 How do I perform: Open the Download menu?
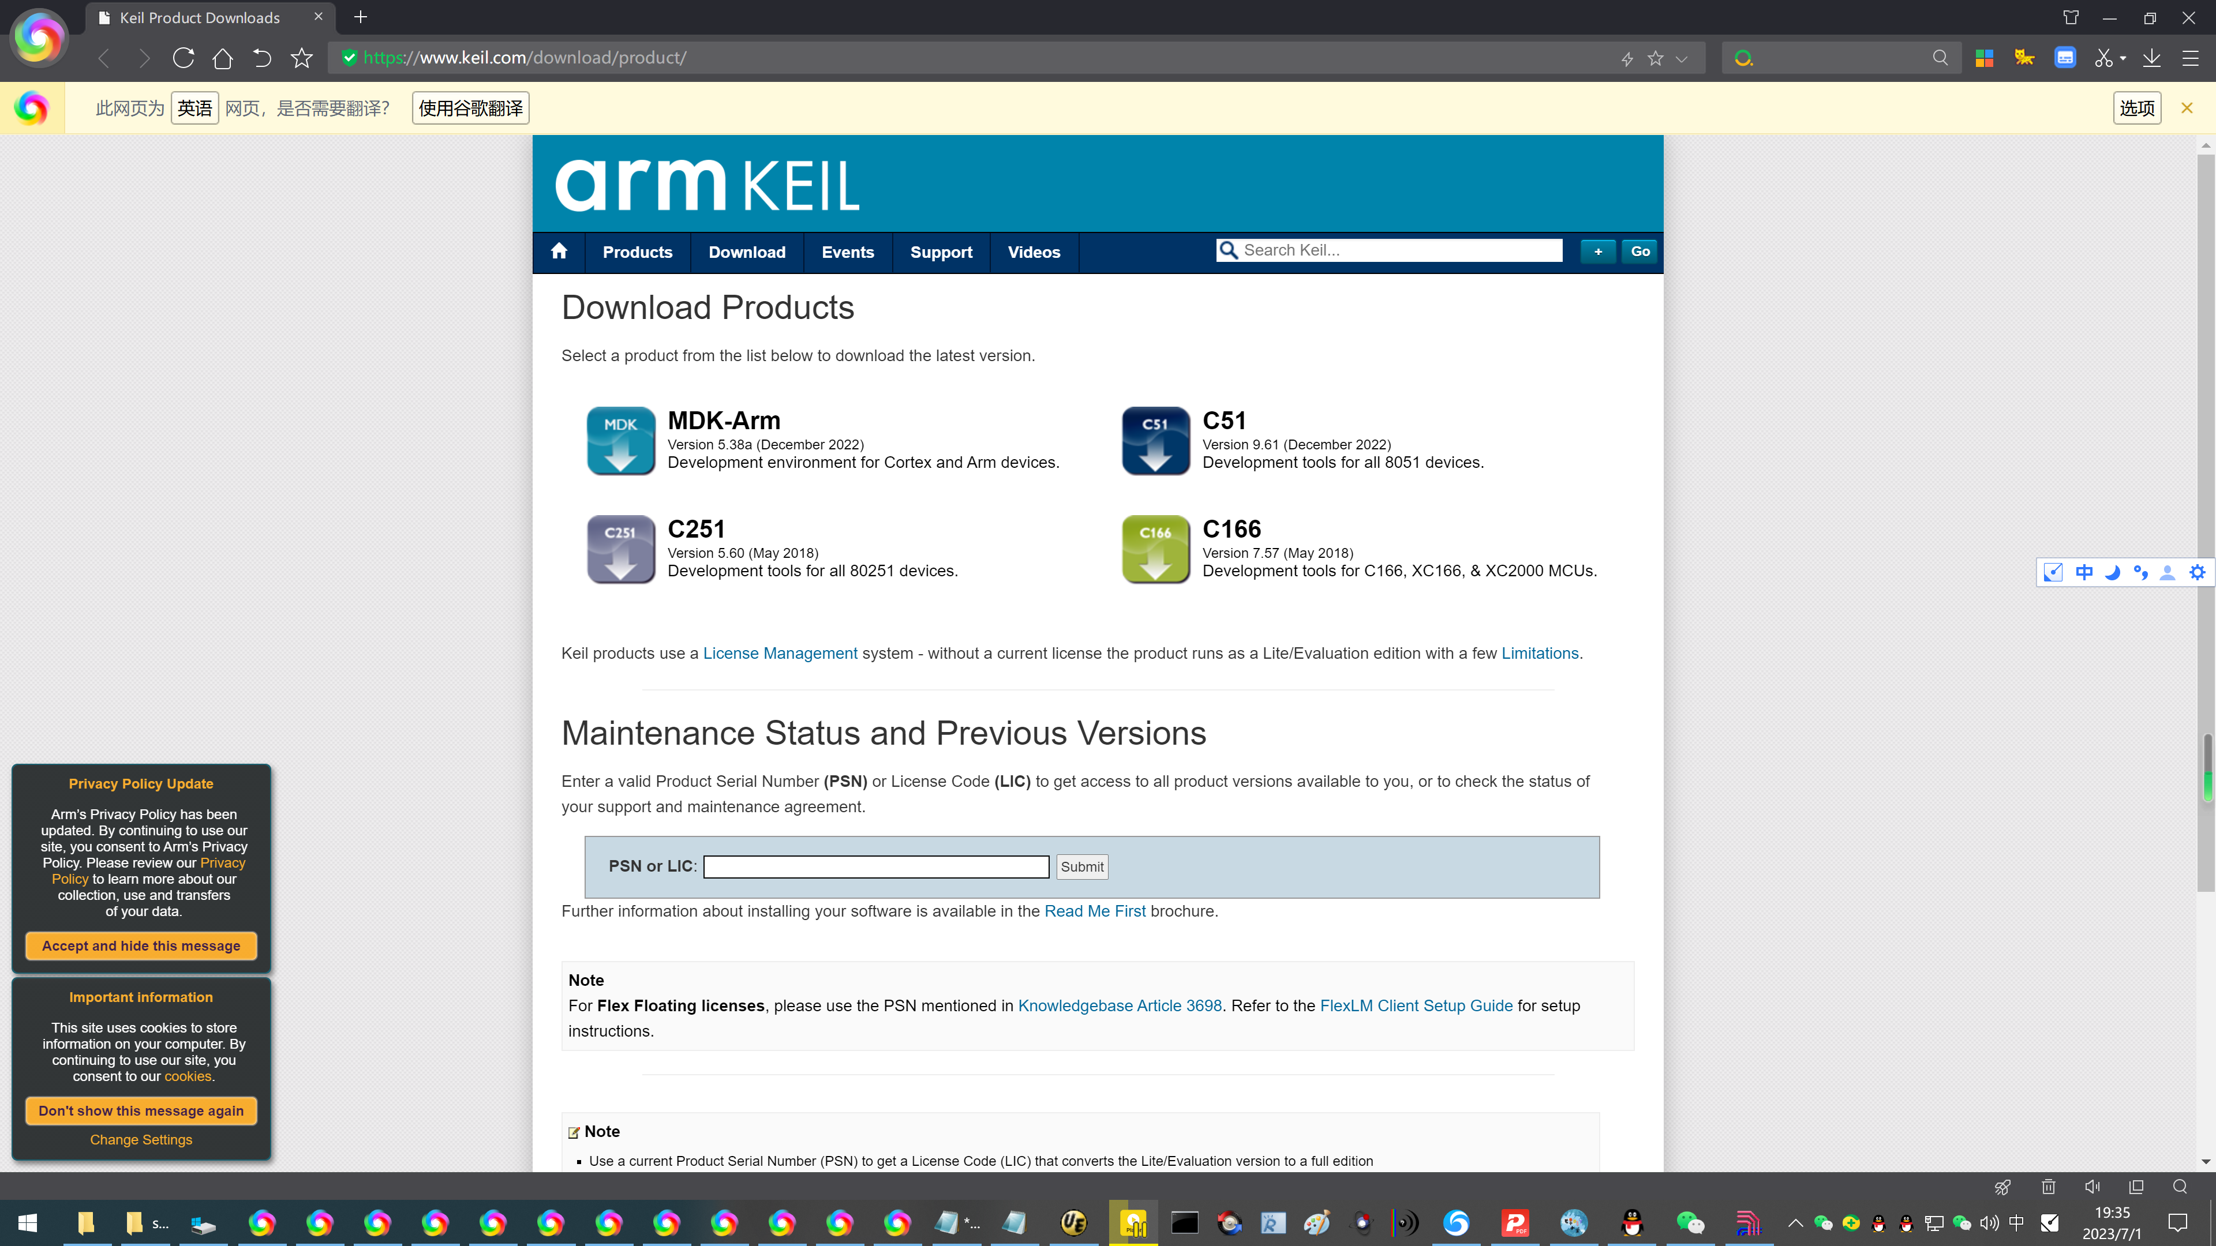point(747,252)
